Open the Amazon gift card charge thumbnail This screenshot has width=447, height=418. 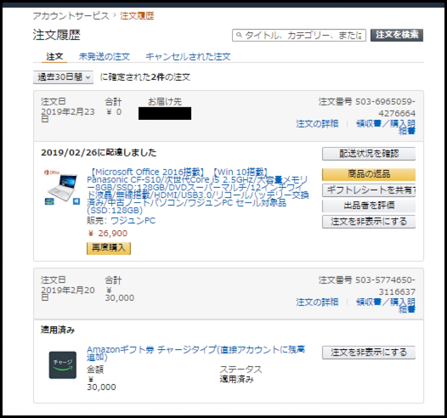[63, 365]
